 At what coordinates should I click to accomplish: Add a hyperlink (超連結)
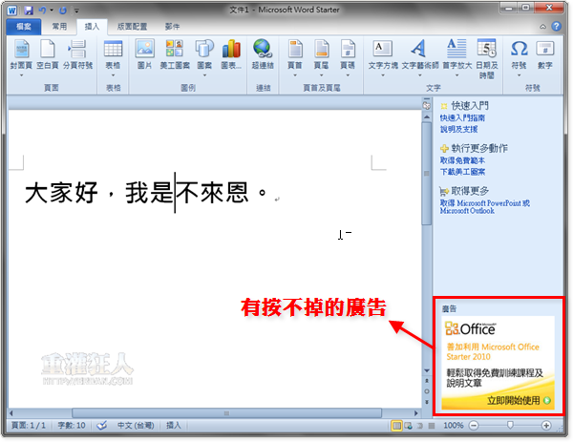point(262,53)
